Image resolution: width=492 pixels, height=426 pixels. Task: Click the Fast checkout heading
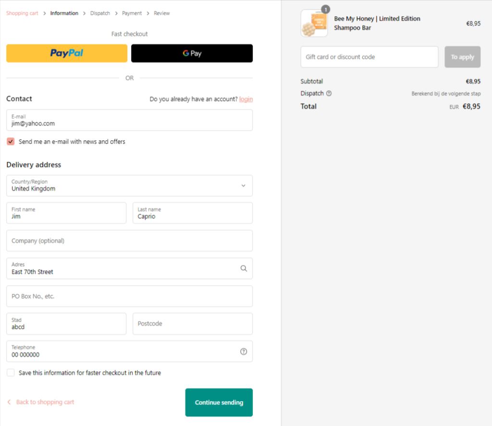pos(129,34)
